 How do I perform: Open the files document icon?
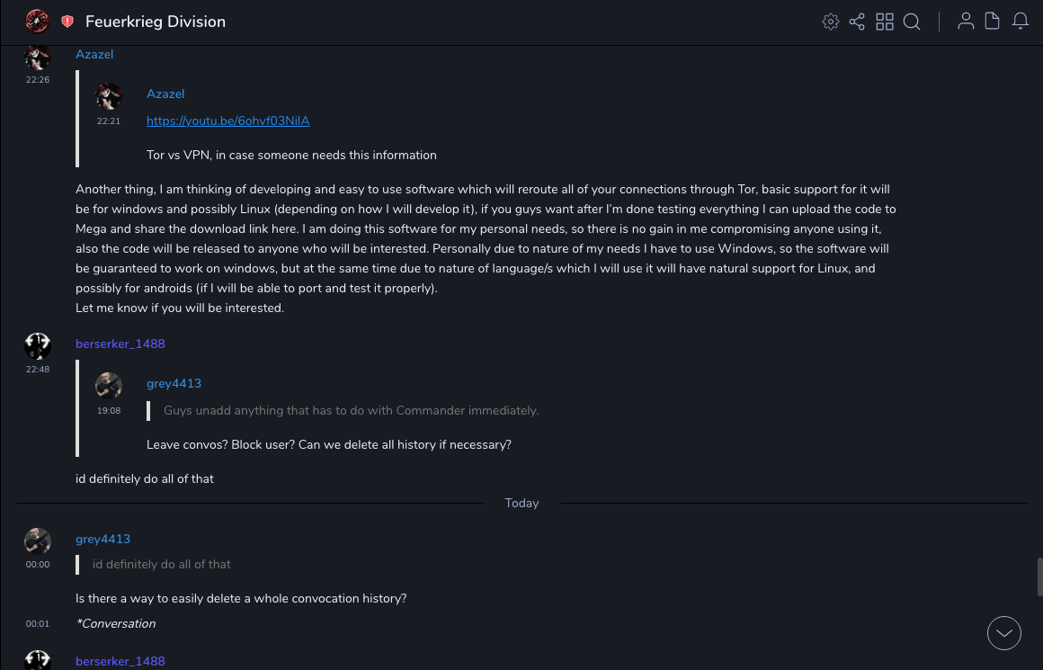(x=993, y=22)
